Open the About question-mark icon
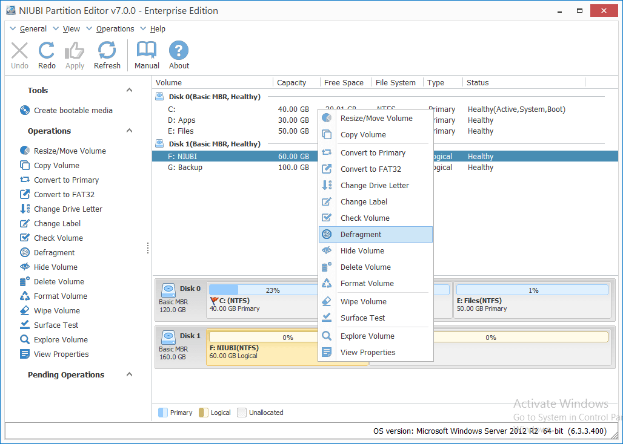Screen dimensions: 623x444 point(179,50)
